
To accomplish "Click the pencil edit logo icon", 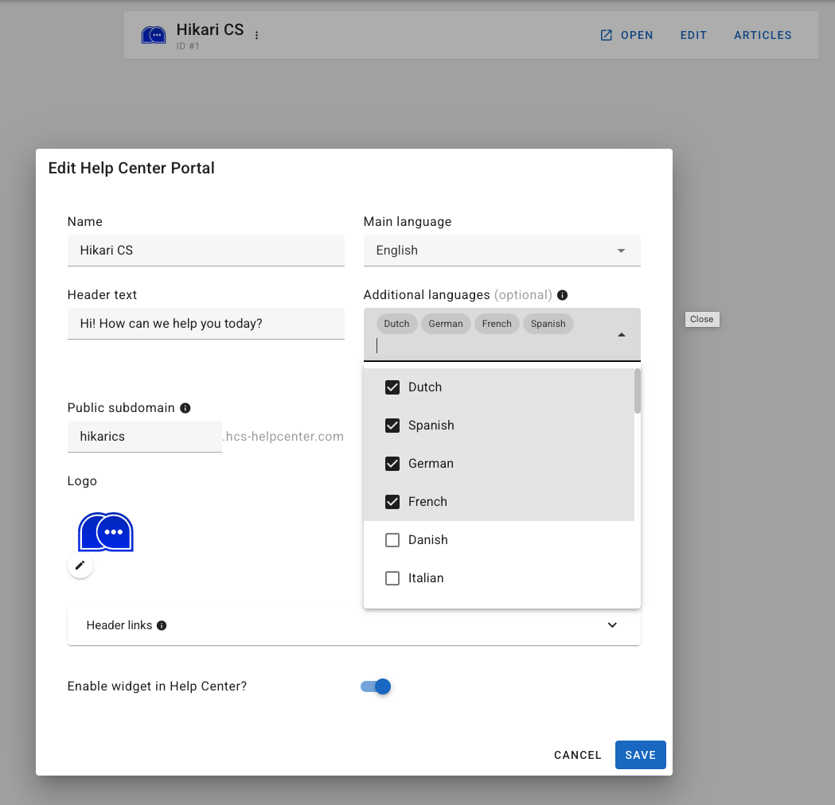I will pyautogui.click(x=80, y=566).
